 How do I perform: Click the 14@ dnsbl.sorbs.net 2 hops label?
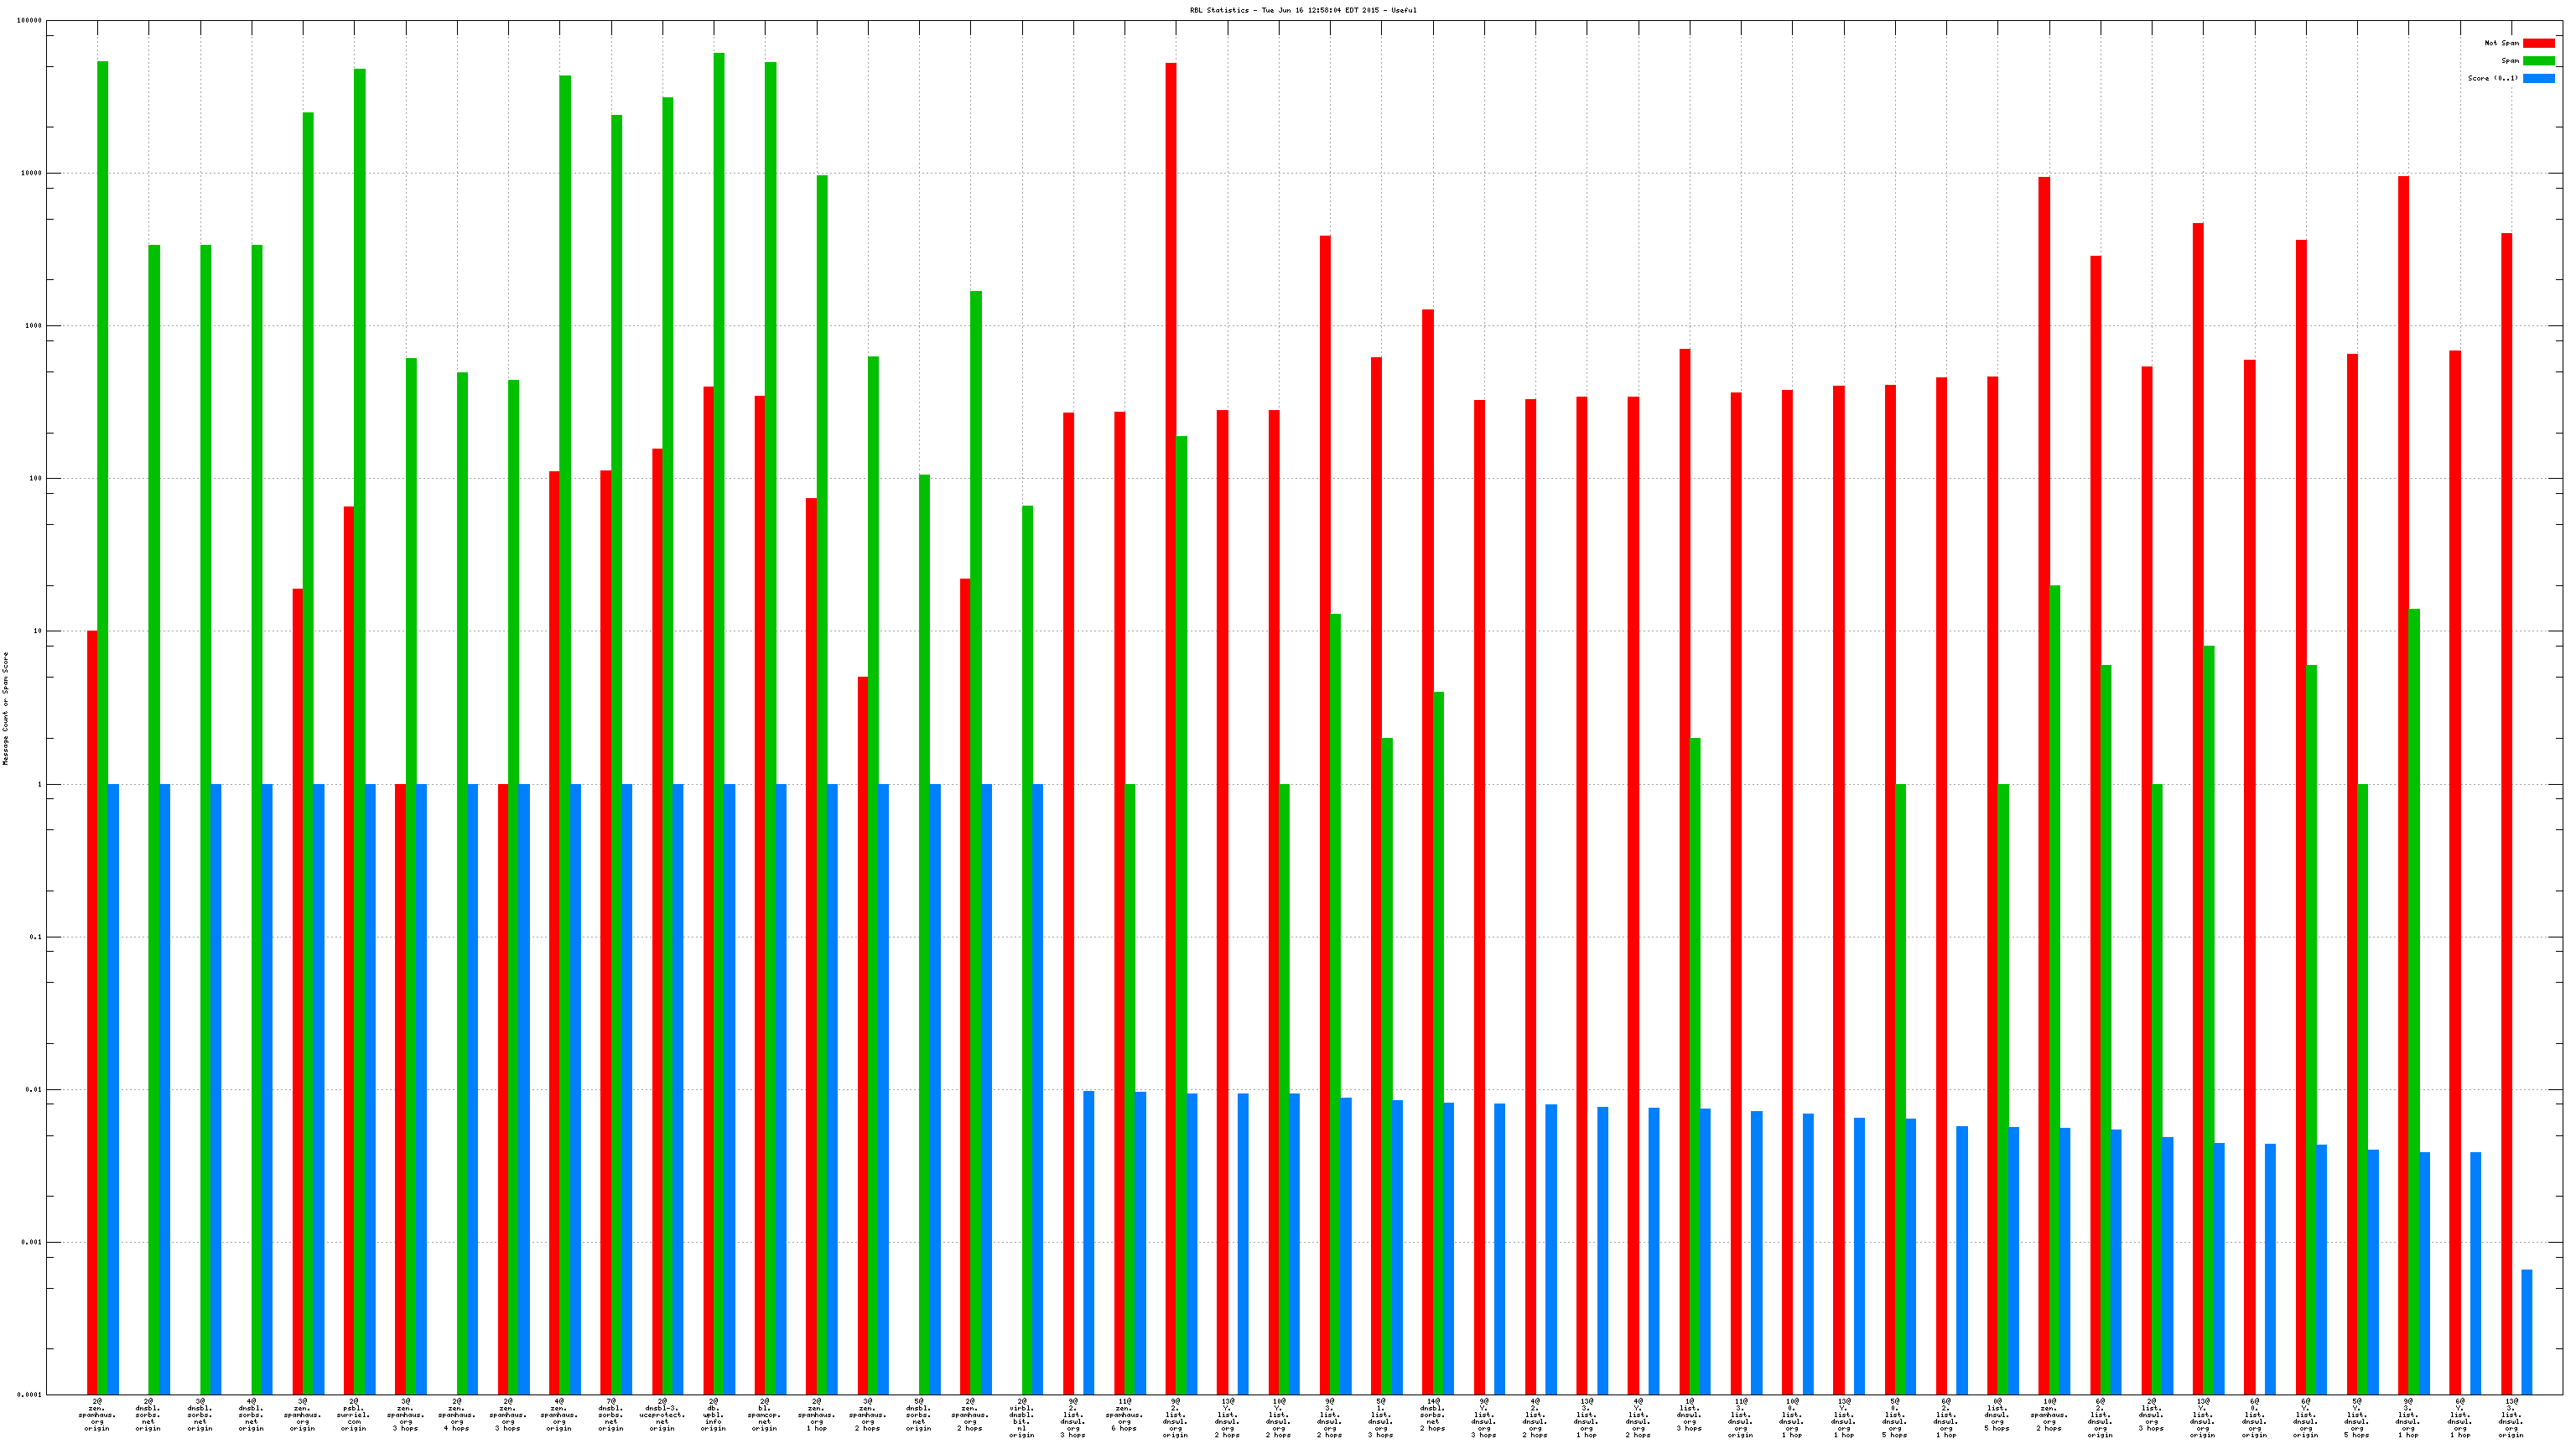point(1432,1415)
